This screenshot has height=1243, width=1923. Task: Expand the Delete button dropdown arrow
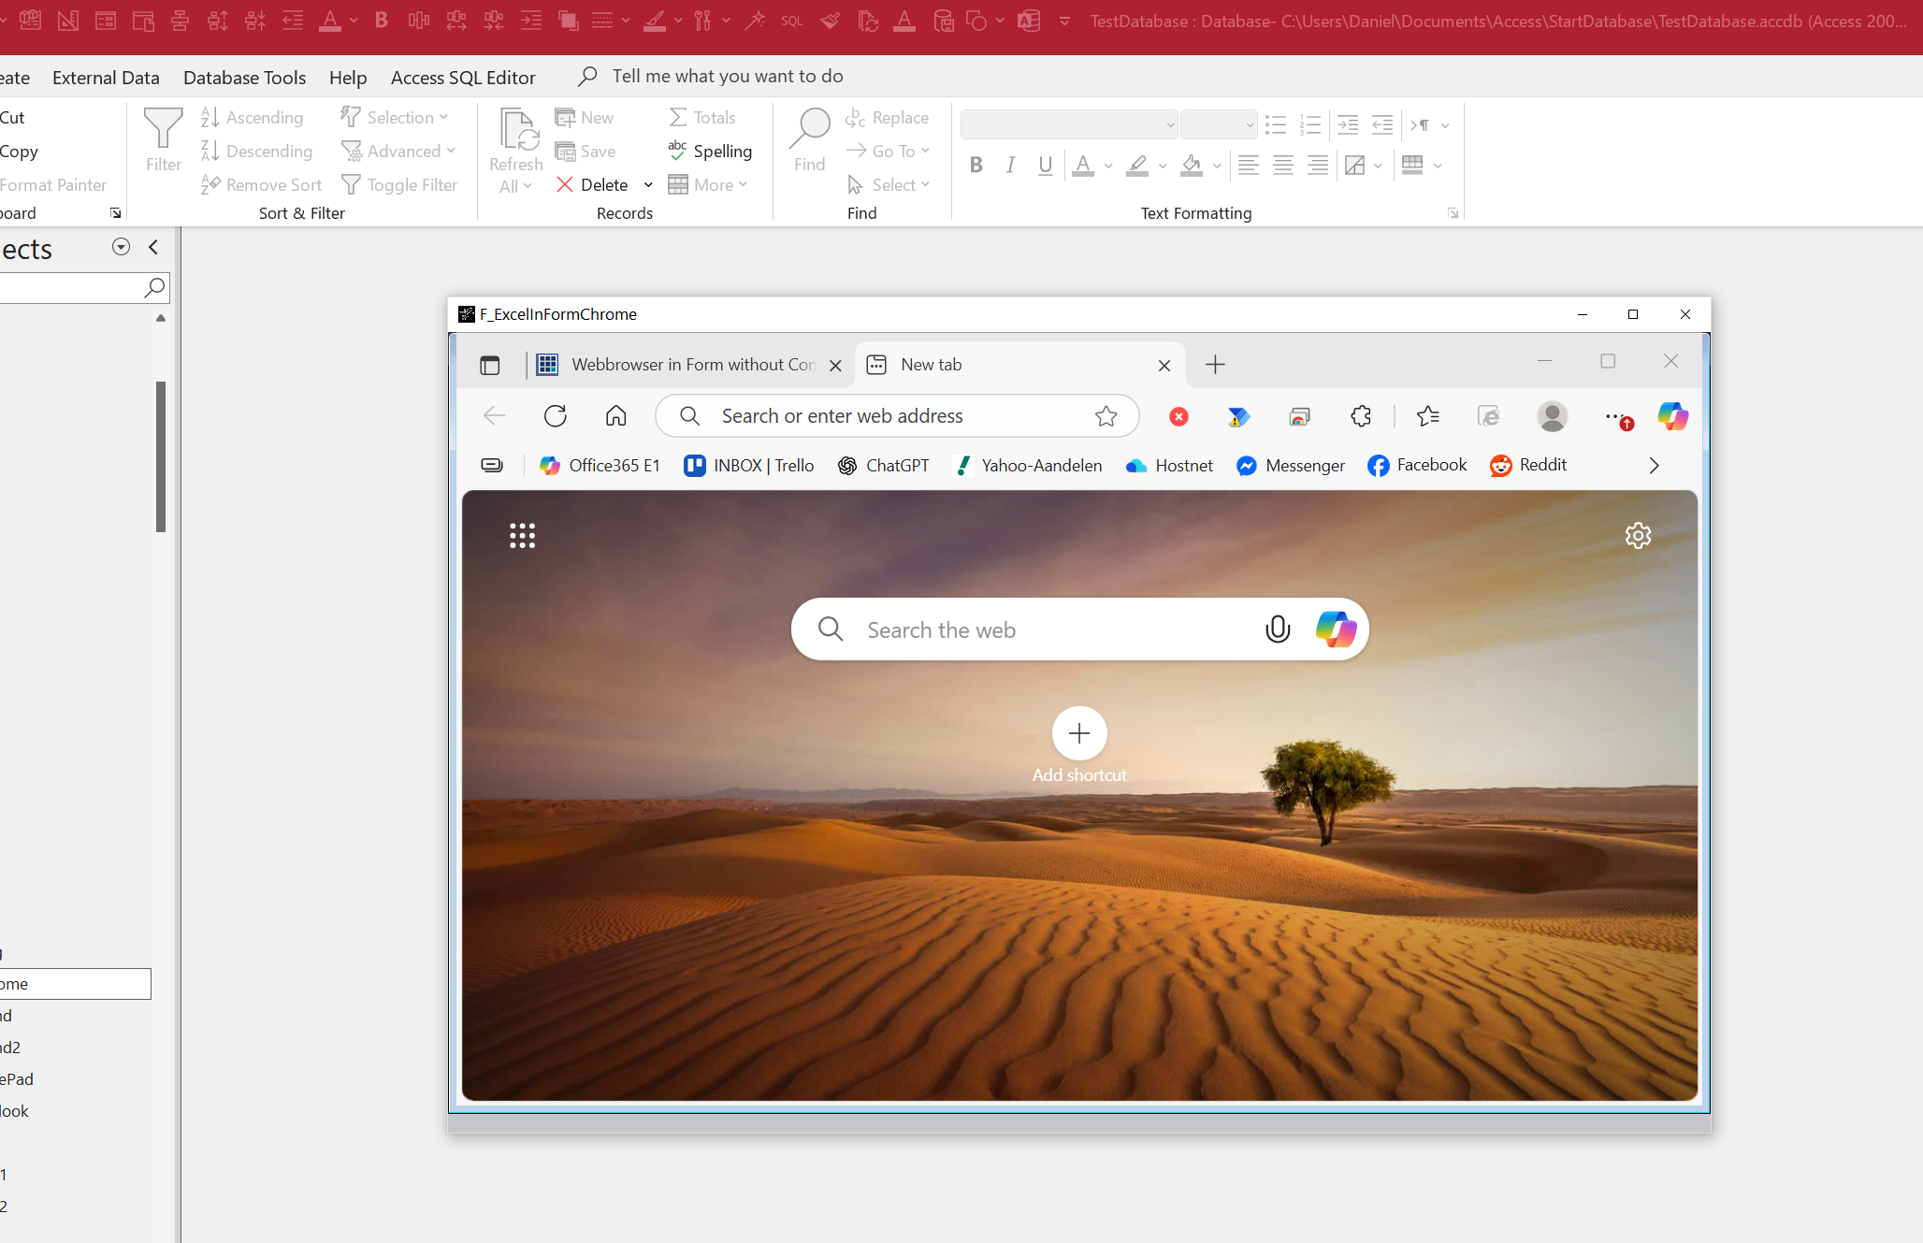(648, 185)
